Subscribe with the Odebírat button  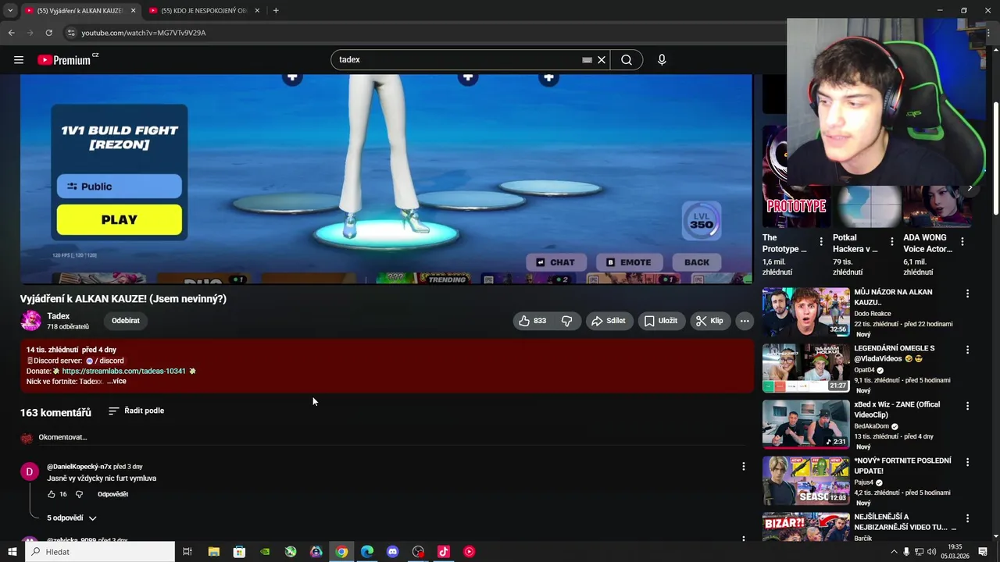coord(126,321)
